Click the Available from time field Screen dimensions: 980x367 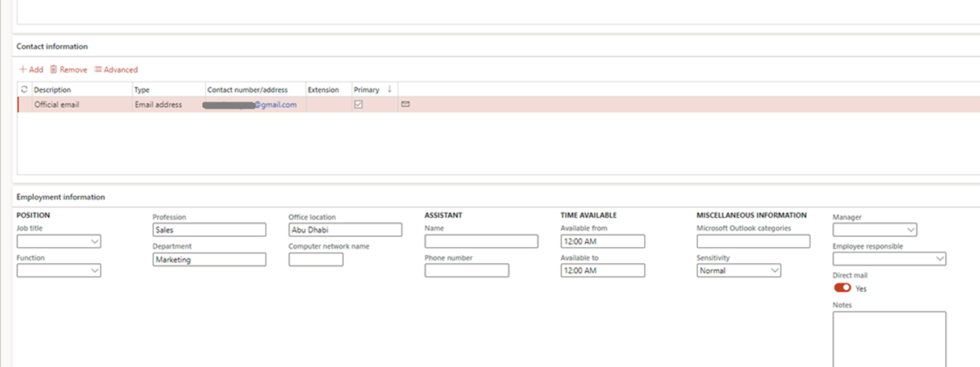tap(602, 242)
